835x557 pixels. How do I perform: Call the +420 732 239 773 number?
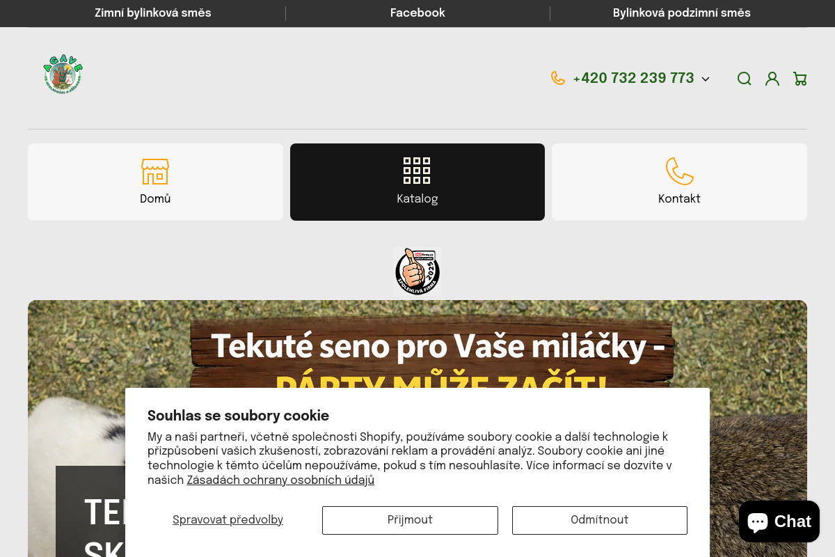(x=633, y=78)
